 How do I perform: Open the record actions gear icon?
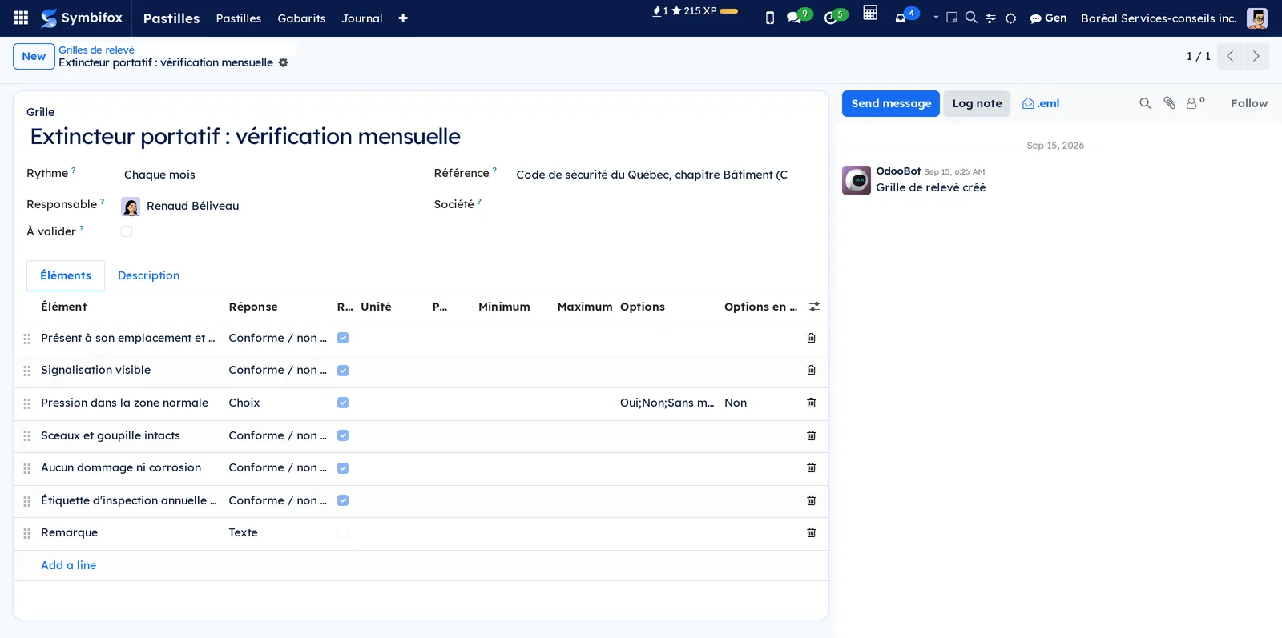pos(283,62)
